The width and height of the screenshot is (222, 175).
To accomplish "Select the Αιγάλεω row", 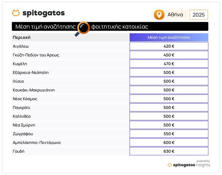I will [x=110, y=46].
